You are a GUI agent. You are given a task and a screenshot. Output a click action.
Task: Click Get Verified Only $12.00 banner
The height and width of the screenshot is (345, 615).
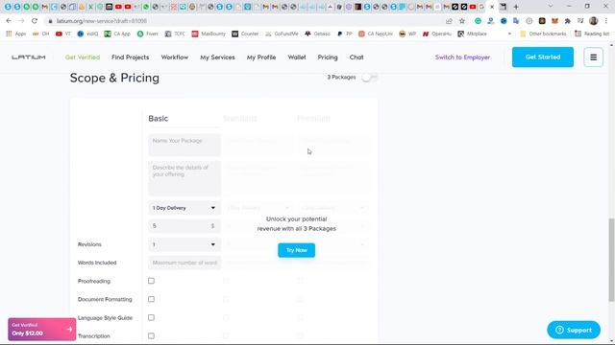point(42,329)
